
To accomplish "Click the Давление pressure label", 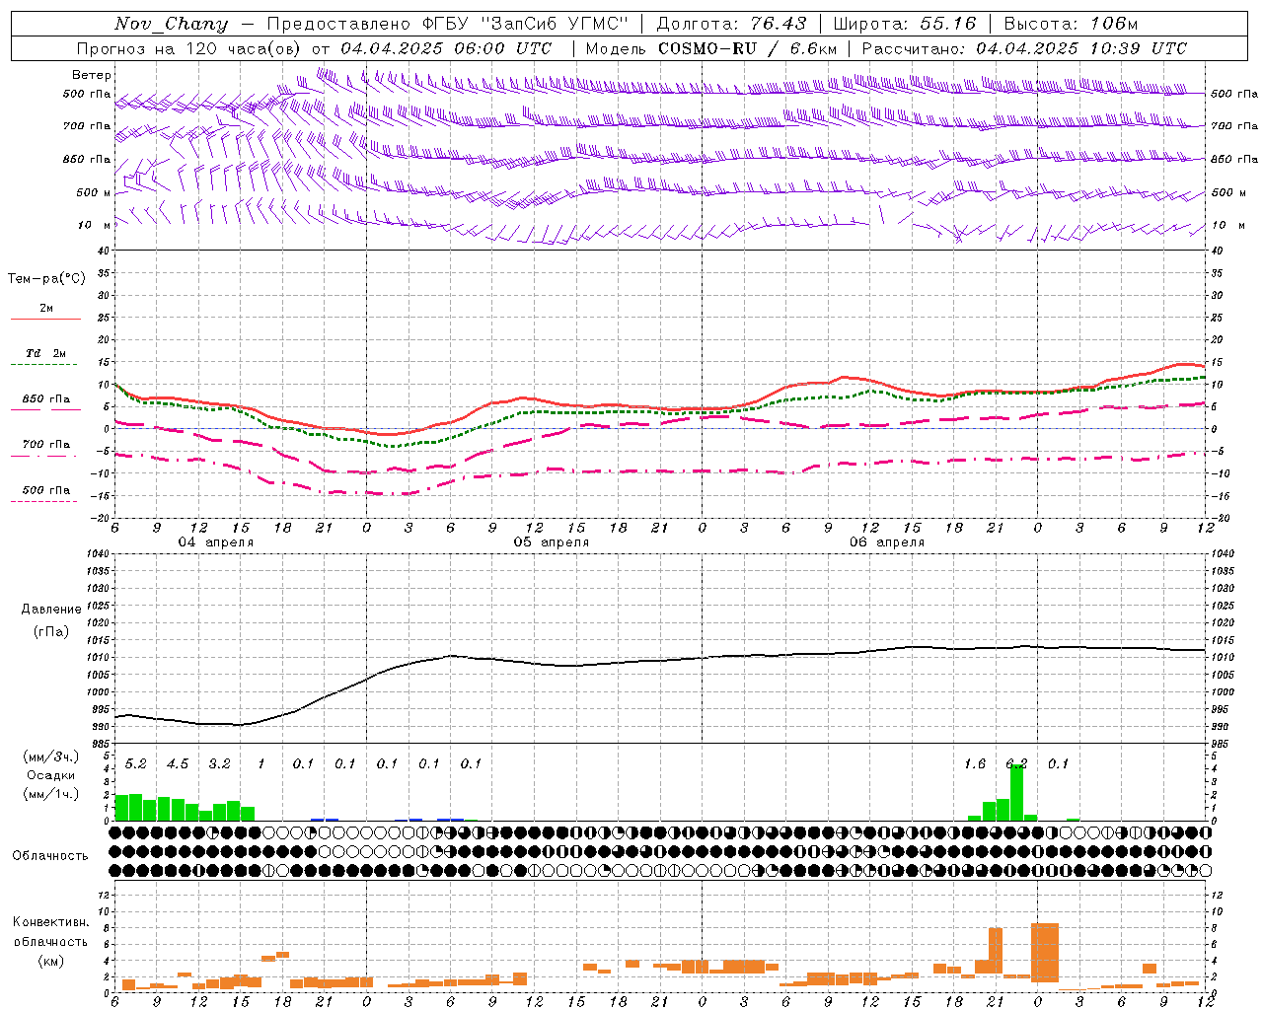I will (x=51, y=610).
